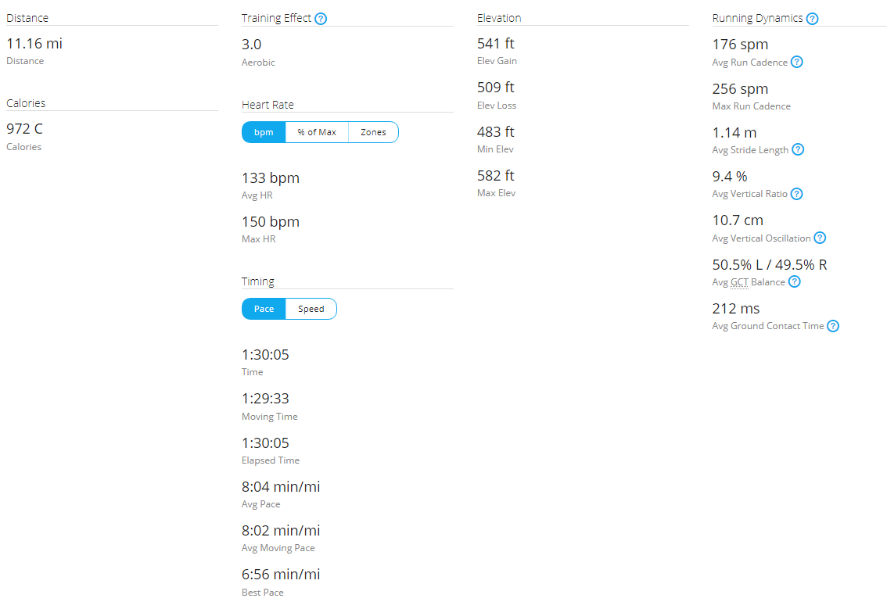Open Training Effect help icon
The height and width of the screenshot is (609, 887).
pos(321,19)
